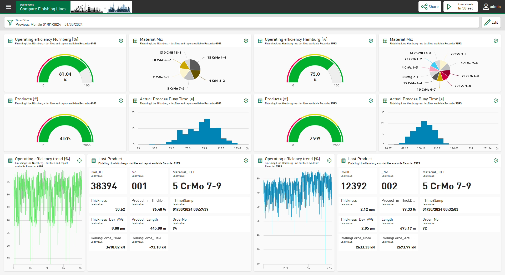Open the hamburger navigation menu
Image resolution: width=505 pixels, height=275 pixels.
8,7
